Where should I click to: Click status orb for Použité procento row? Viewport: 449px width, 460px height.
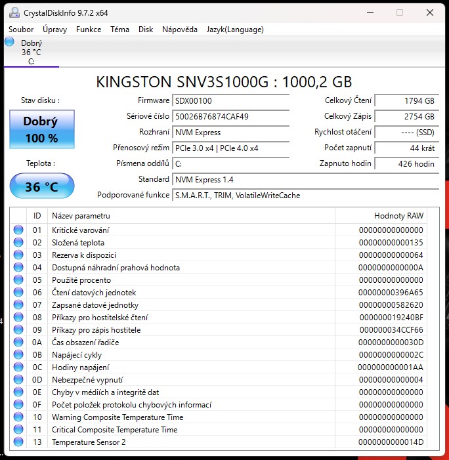click(18, 280)
